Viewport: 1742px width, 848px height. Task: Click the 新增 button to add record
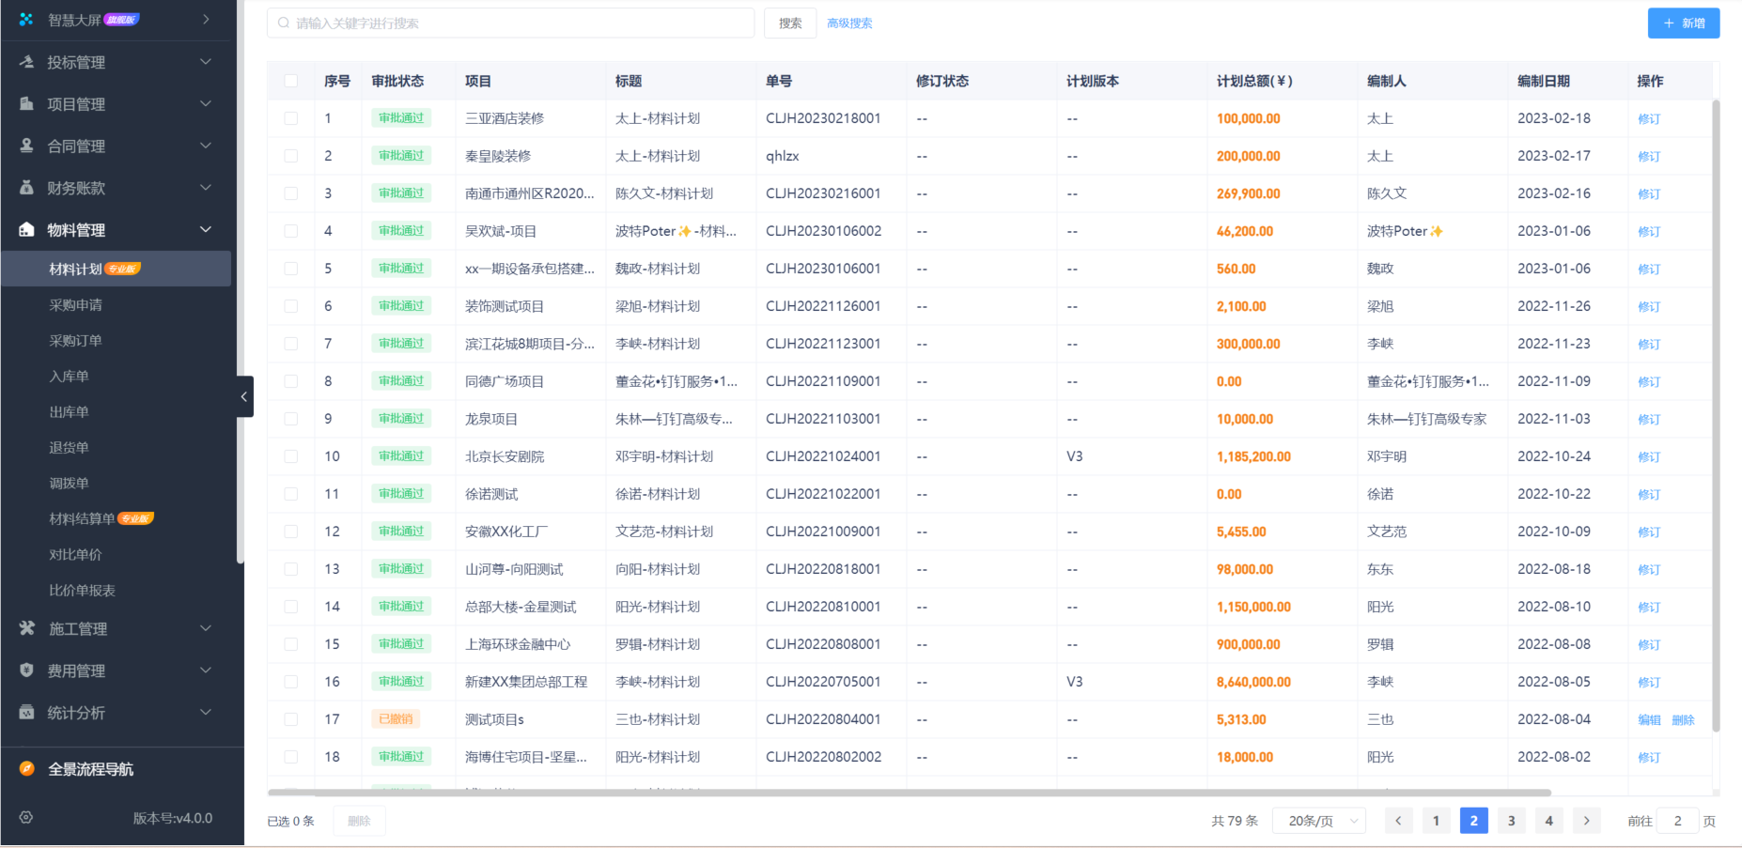[x=1683, y=23]
